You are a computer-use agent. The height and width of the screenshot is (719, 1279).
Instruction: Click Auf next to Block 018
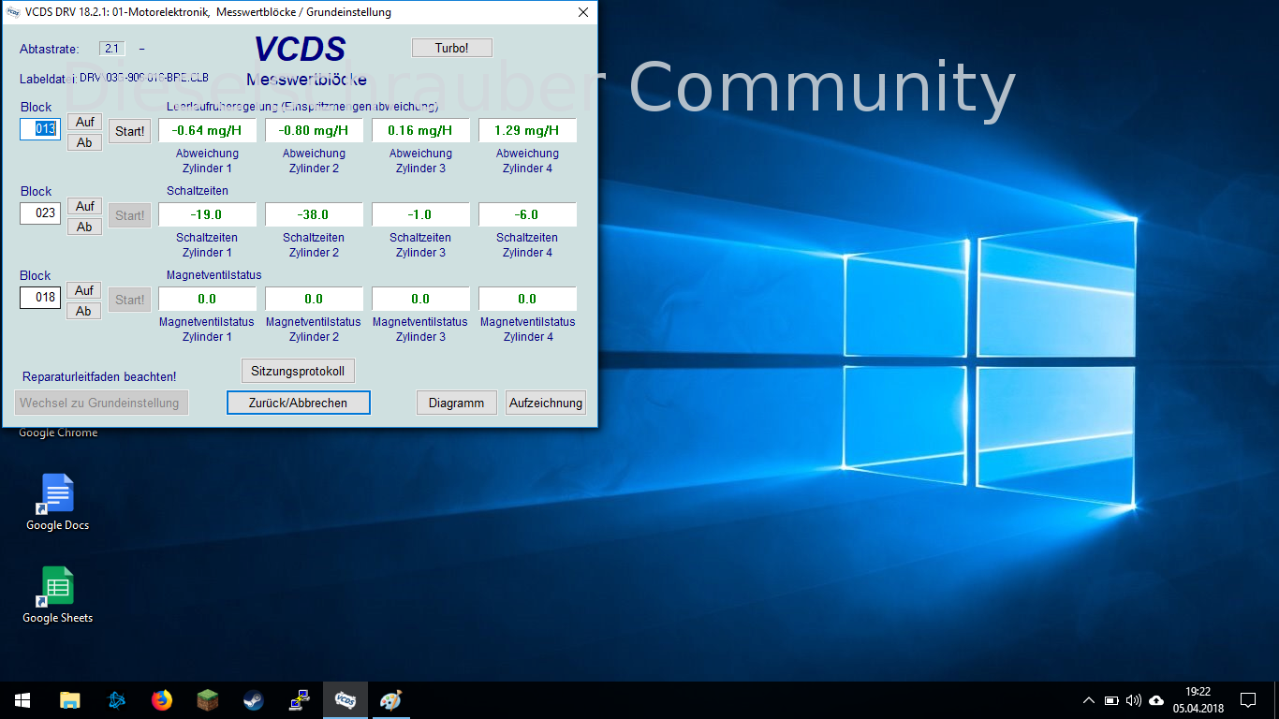tap(84, 290)
